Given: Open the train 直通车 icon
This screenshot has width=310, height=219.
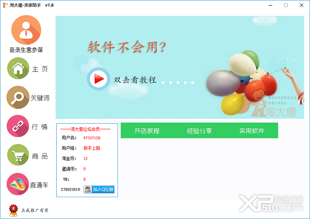Looking at the screenshot, I should coord(18,184).
